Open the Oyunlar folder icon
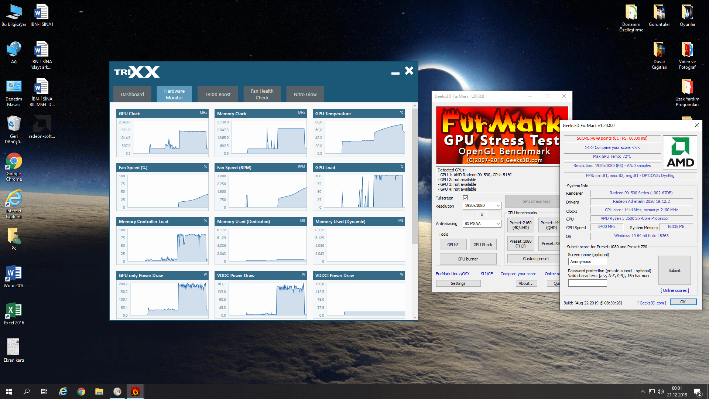The image size is (709, 399). tap(687, 13)
